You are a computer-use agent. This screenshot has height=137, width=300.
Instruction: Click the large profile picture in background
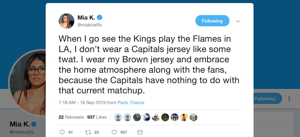pyautogui.click(x=28, y=83)
